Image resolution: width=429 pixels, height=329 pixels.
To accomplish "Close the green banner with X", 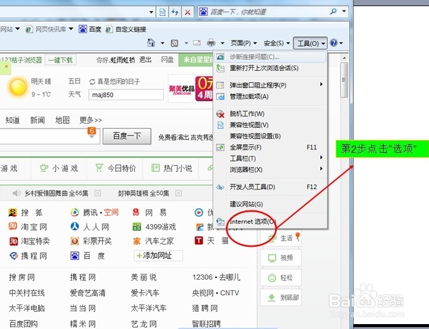I will click(6, 66).
